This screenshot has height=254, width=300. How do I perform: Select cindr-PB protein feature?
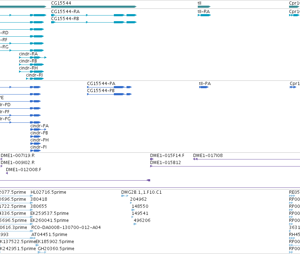pyautogui.click(x=35, y=137)
